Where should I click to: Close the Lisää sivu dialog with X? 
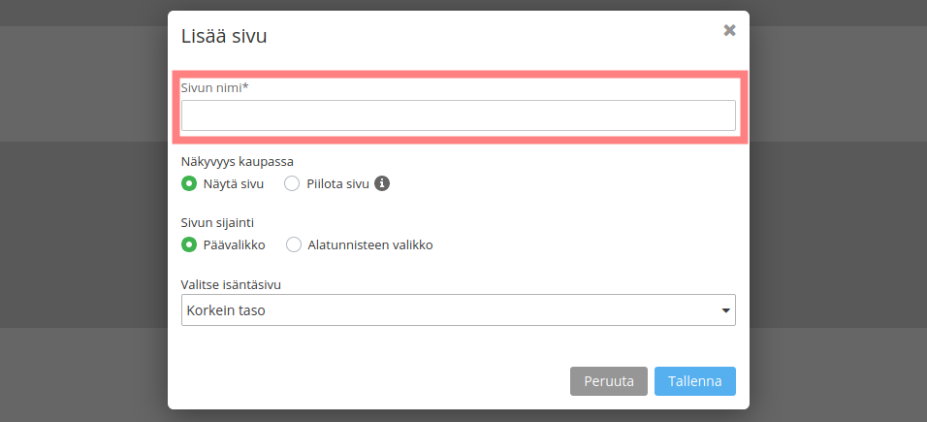[x=729, y=31]
